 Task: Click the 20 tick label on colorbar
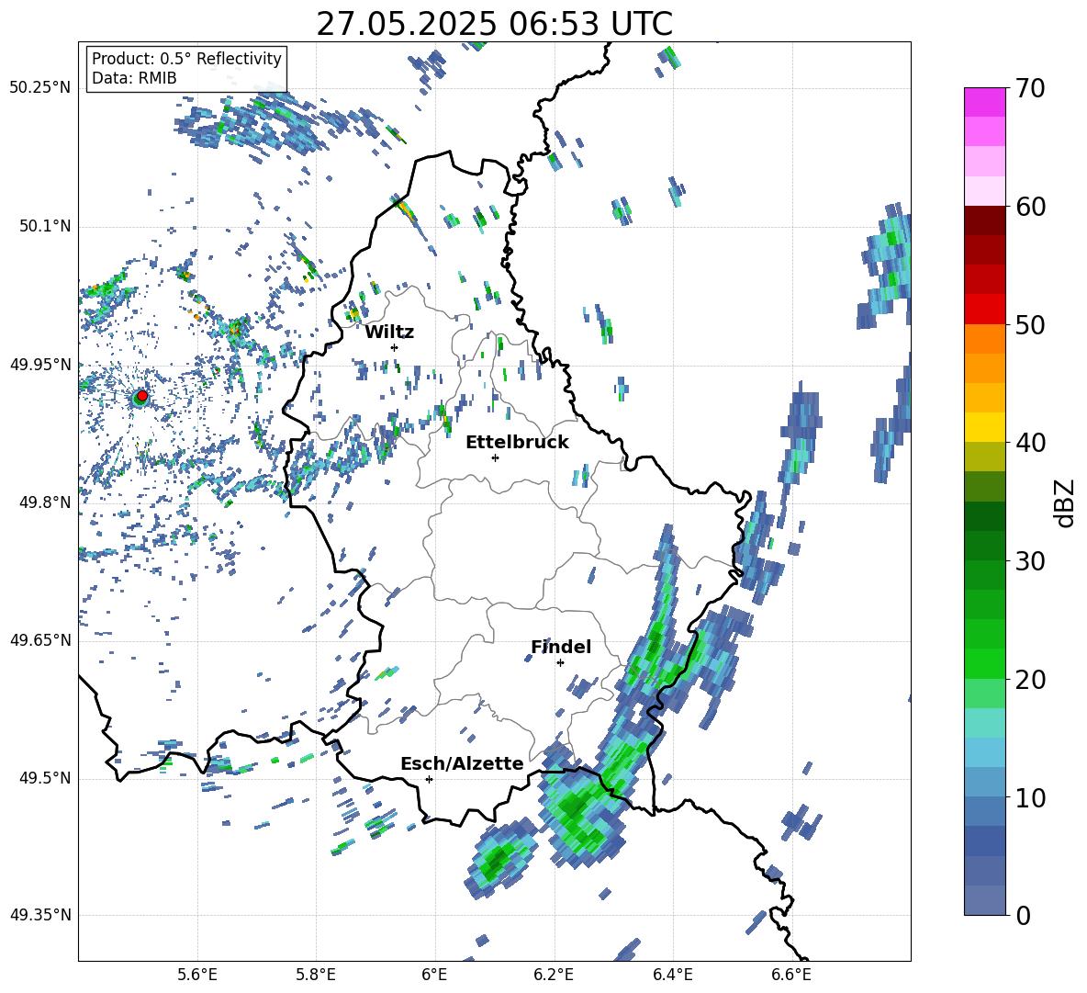[x=1030, y=680]
